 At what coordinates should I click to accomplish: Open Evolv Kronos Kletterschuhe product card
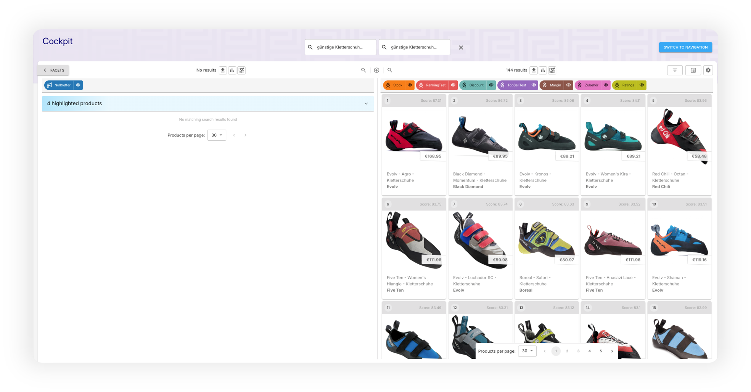pos(547,145)
